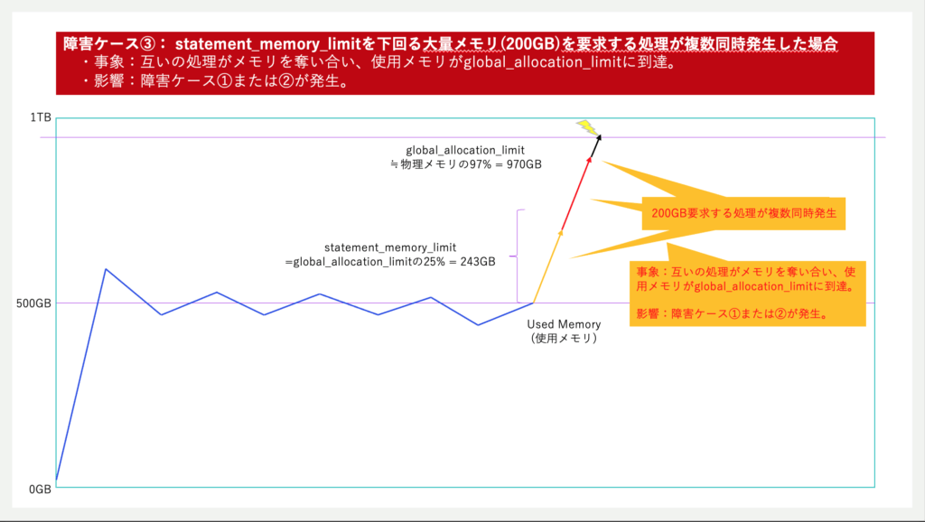Click the first peak of the blue memory line
The height and width of the screenshot is (522, 925).
[107, 269]
